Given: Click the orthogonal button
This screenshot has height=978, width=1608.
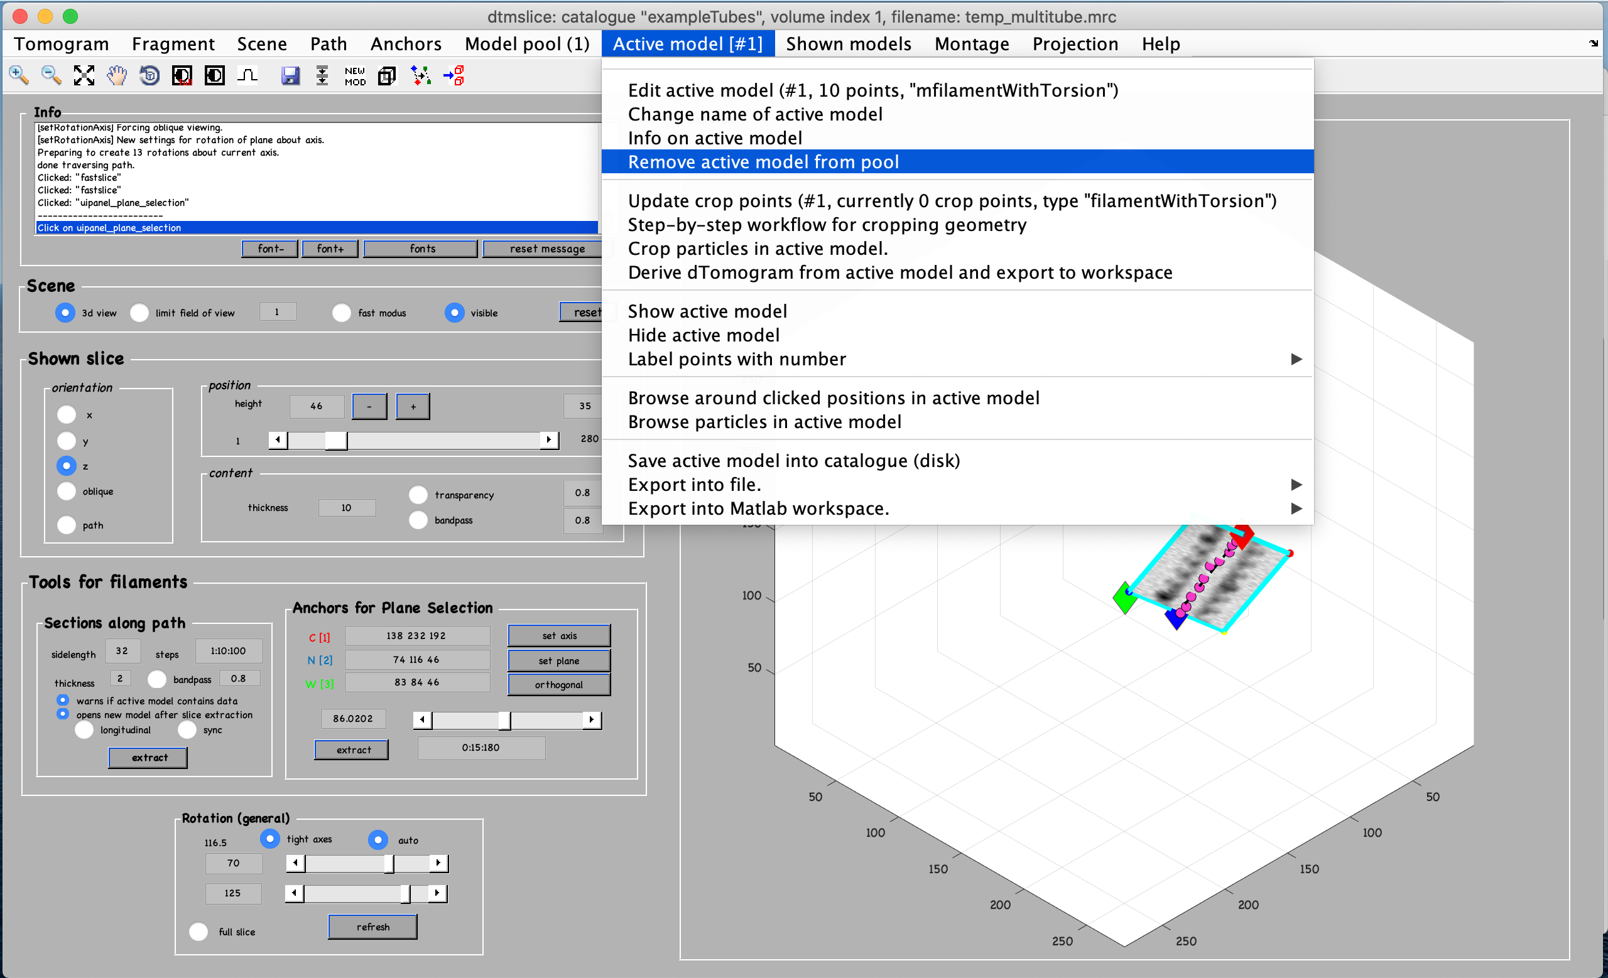Looking at the screenshot, I should (559, 685).
